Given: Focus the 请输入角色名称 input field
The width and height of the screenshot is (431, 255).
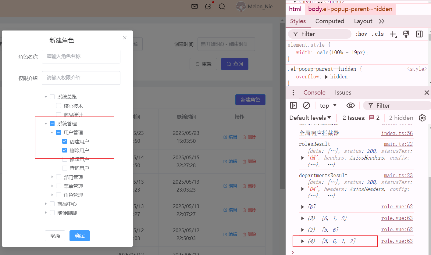Looking at the screenshot, I should [81, 57].
